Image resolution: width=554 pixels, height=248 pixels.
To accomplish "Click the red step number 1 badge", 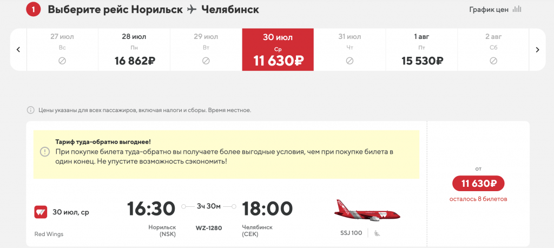I will pos(34,10).
